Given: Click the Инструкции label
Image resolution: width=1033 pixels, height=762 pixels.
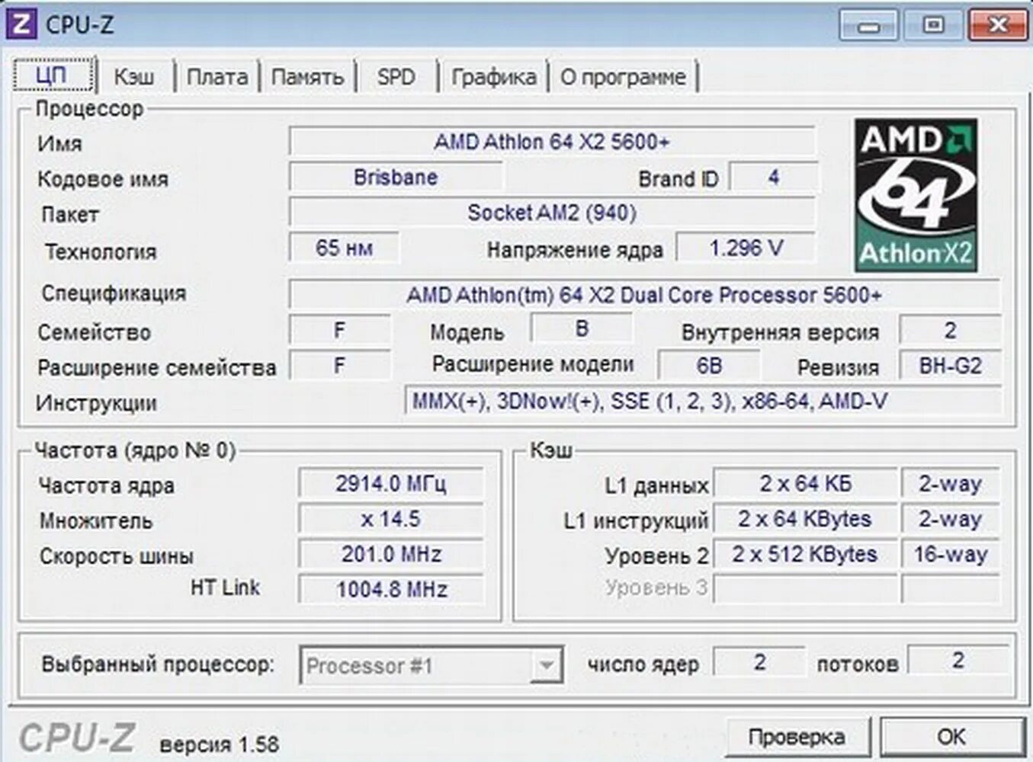Looking at the screenshot, I should [97, 403].
